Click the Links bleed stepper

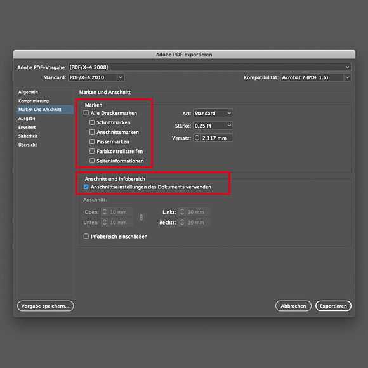[182, 212]
